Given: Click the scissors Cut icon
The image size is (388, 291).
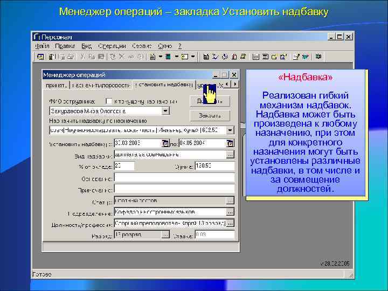Looking at the screenshot, I should click(x=83, y=57).
